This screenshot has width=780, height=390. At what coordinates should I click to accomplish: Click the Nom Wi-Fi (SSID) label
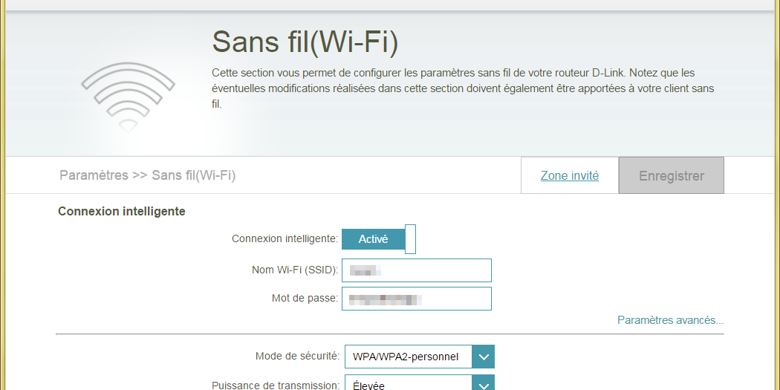[x=295, y=270]
